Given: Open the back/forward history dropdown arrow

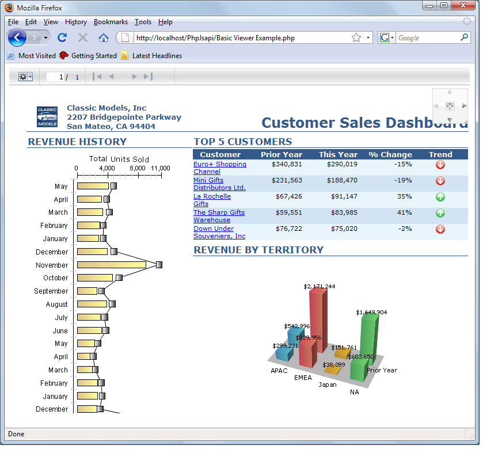Looking at the screenshot, I should pyautogui.click(x=45, y=37).
